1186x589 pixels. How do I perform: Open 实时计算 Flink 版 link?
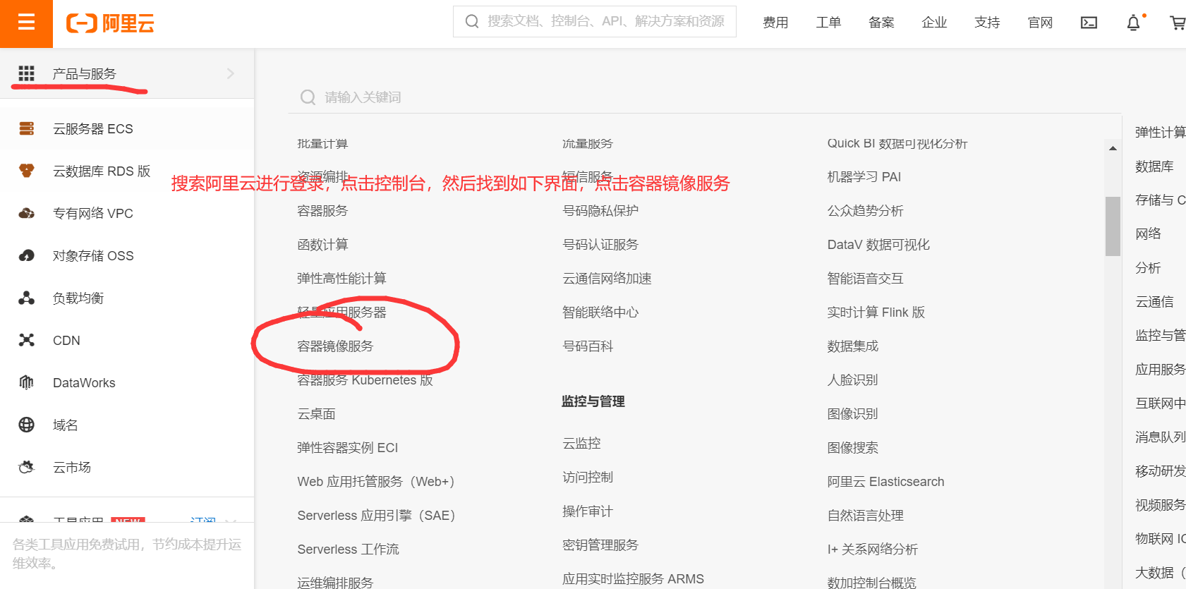click(876, 312)
